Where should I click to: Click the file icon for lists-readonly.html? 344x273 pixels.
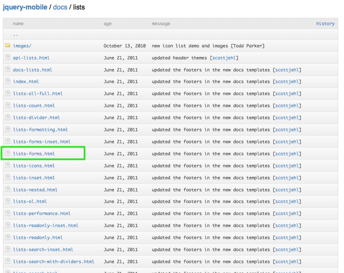click(x=8, y=237)
